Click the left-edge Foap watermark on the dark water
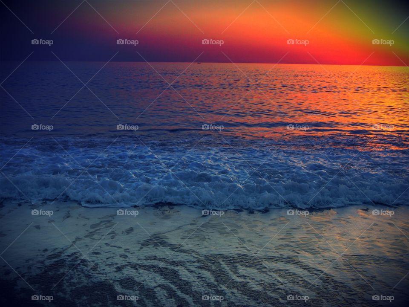The width and height of the screenshot is (409, 307). (42, 127)
